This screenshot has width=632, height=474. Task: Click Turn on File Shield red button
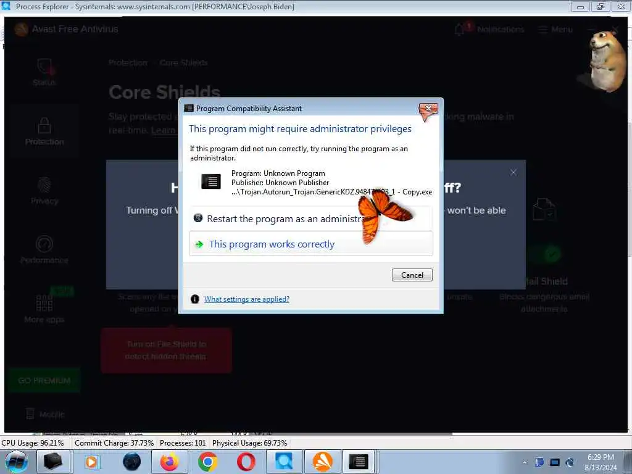click(x=166, y=351)
